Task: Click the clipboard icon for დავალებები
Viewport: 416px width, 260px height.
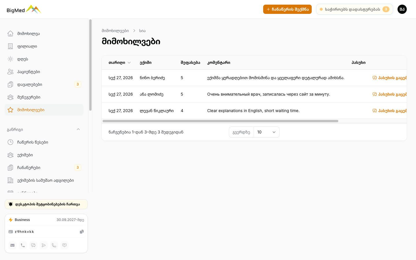Action: coord(10,84)
